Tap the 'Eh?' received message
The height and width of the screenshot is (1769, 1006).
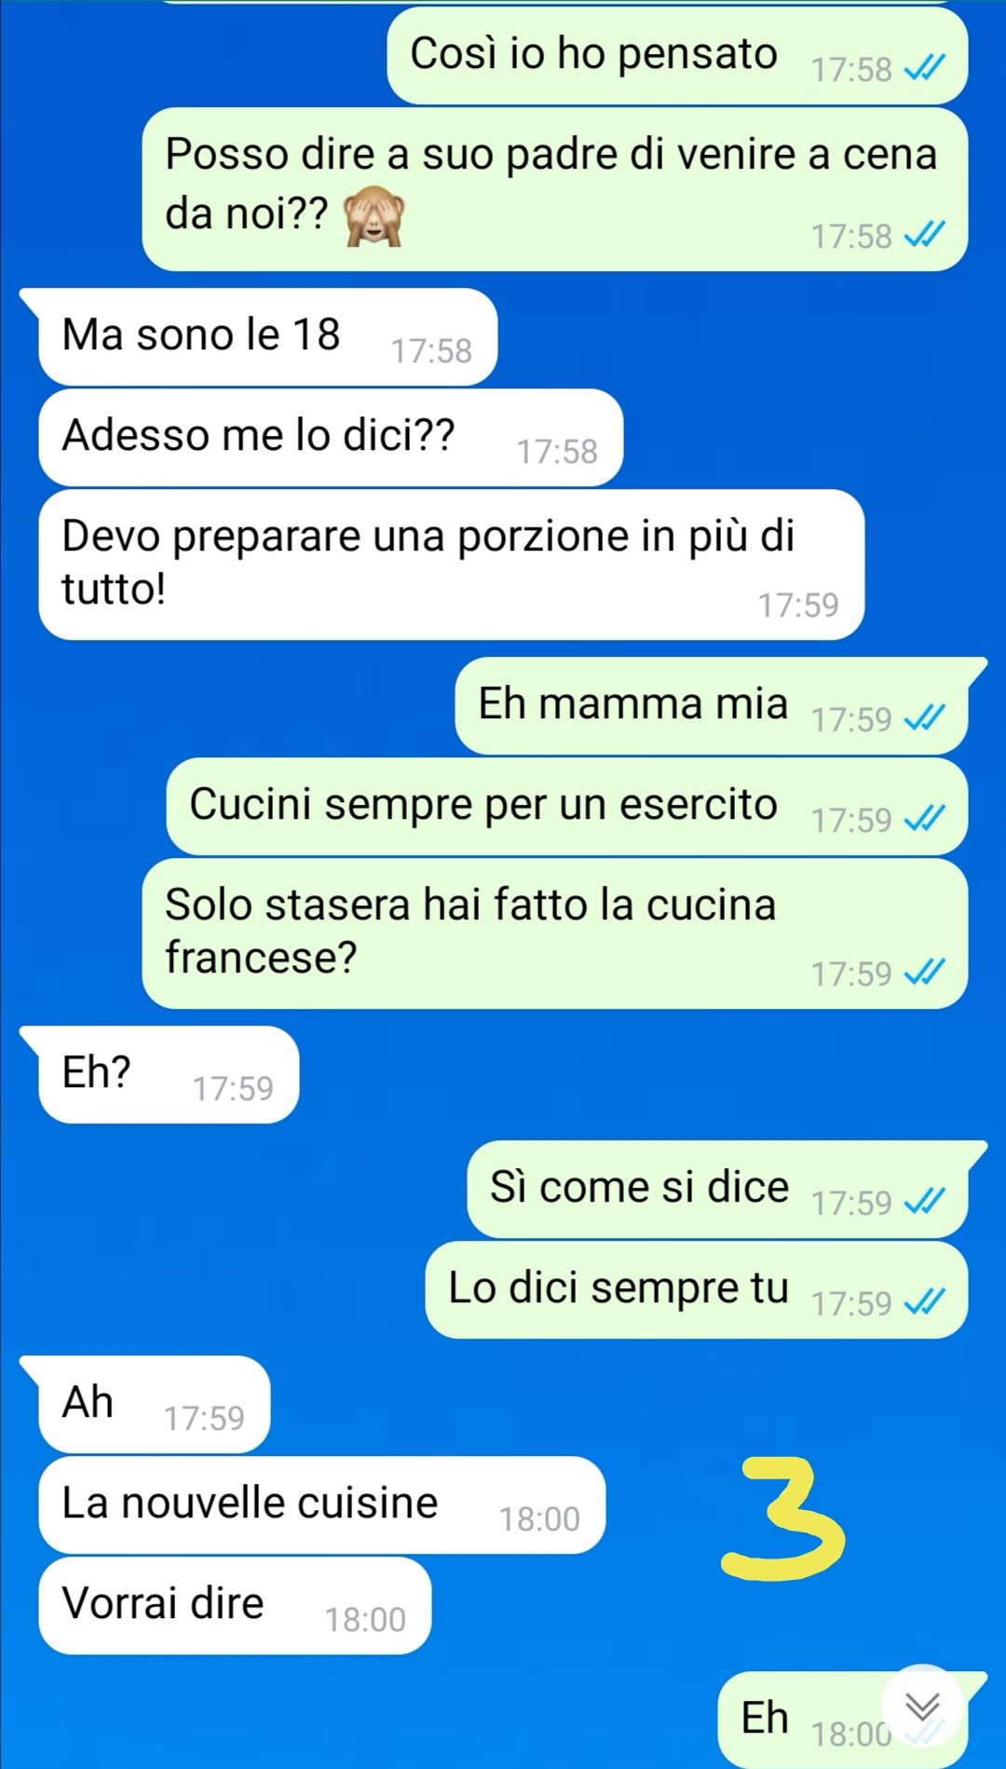pyautogui.click(x=168, y=1075)
